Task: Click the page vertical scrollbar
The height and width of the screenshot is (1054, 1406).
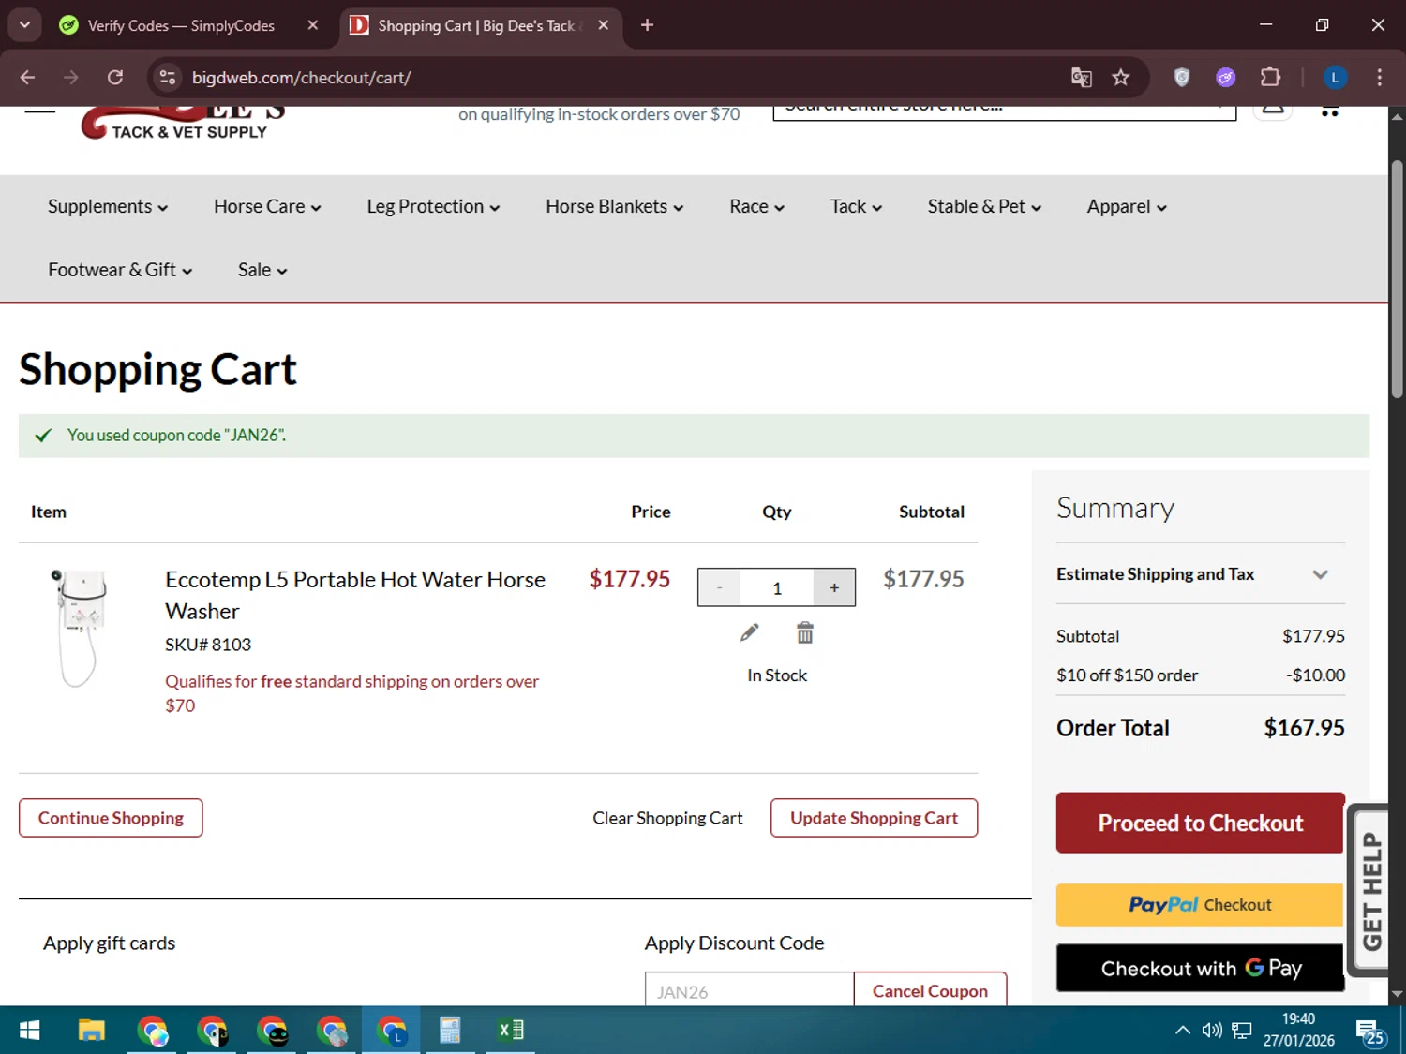Action: (1397, 281)
